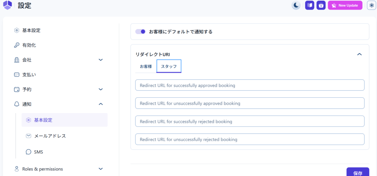Expand the 予約 menu chevron
Screen dimensions: 377x176
101,89
